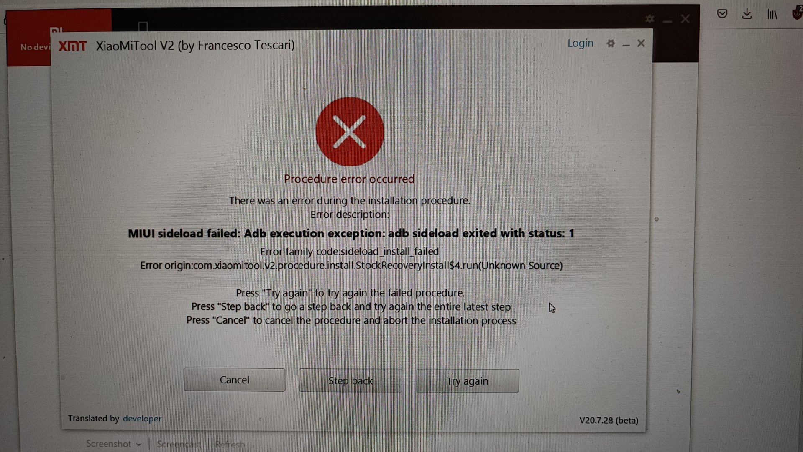
Task: Select the Screencast item in the bottom bar
Action: pyautogui.click(x=179, y=444)
